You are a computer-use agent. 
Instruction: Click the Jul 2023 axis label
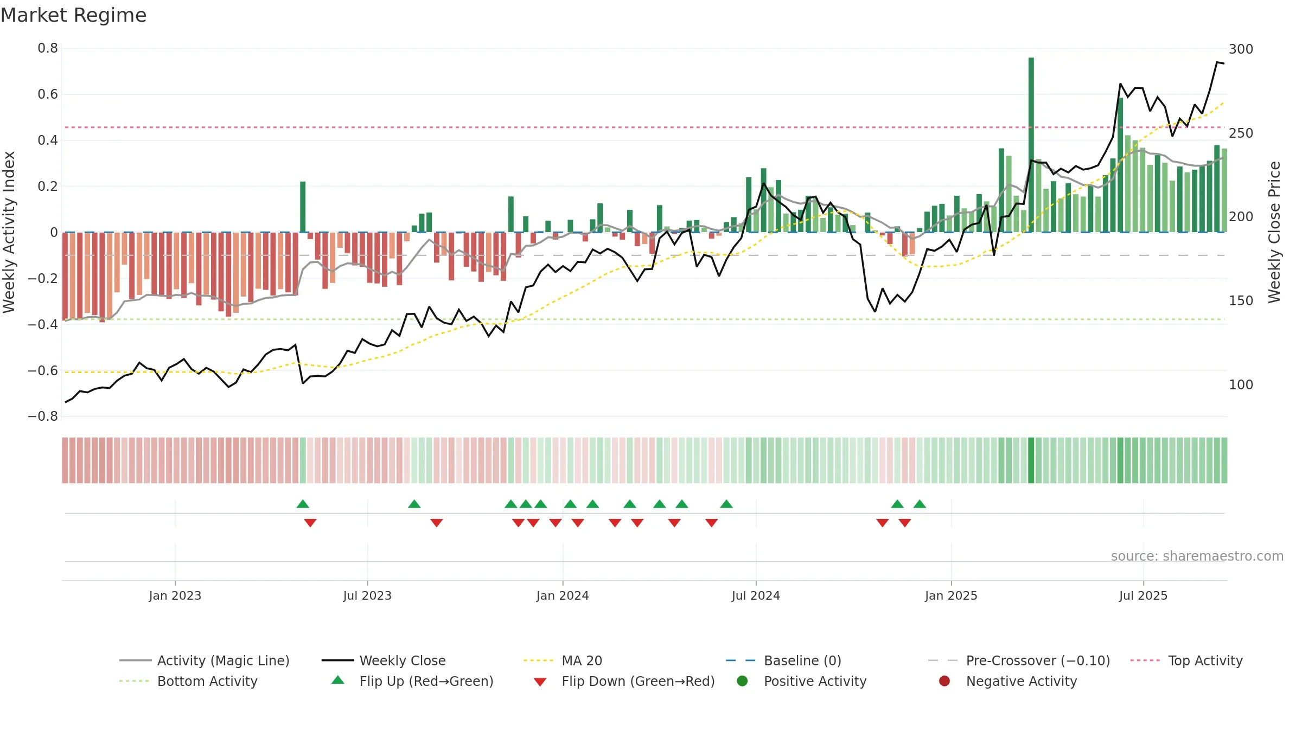tap(367, 596)
